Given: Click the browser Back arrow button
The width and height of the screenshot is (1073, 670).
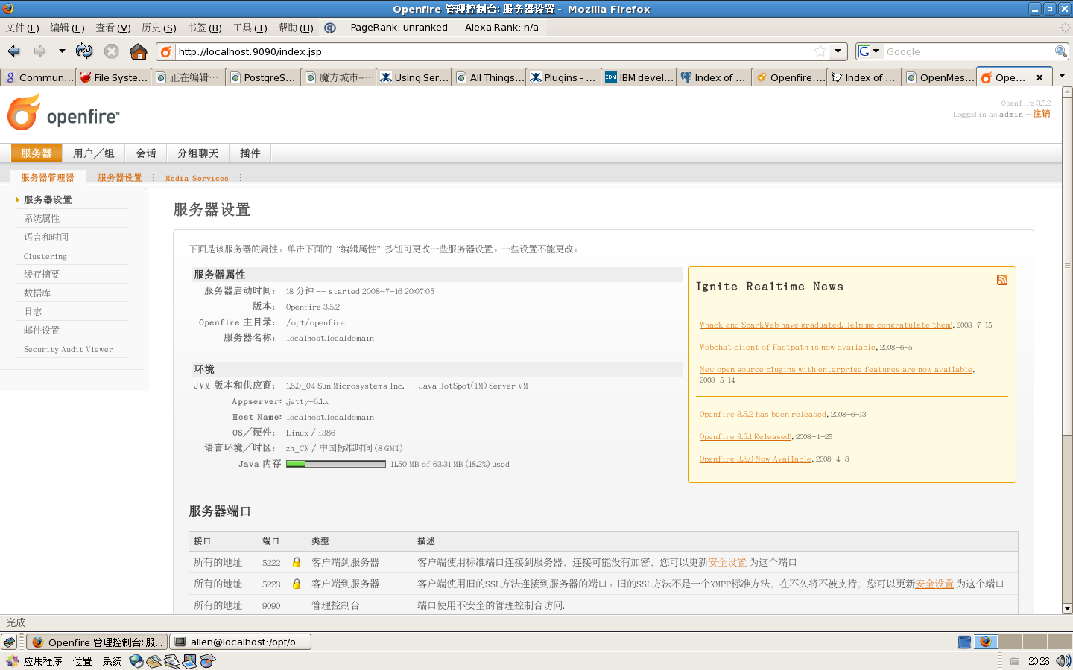Looking at the screenshot, I should click(x=13, y=51).
